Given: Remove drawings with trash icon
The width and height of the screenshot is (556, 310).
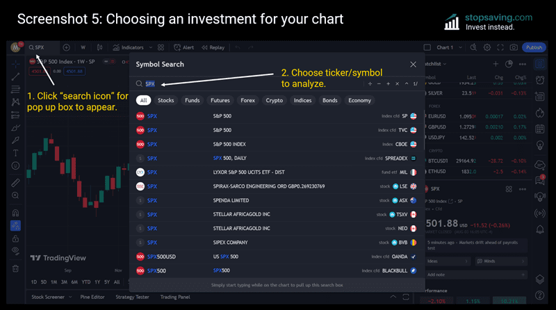Looking at the screenshot, I should (15, 268).
